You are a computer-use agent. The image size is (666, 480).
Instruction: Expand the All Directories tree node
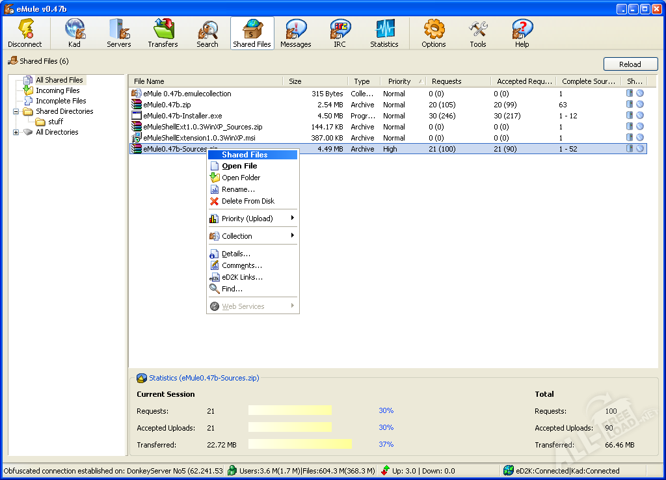(x=16, y=132)
